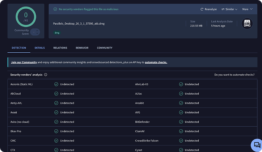Toggle the Community Score vote control
Viewport: 262px width, 152px height.
click(35, 32)
